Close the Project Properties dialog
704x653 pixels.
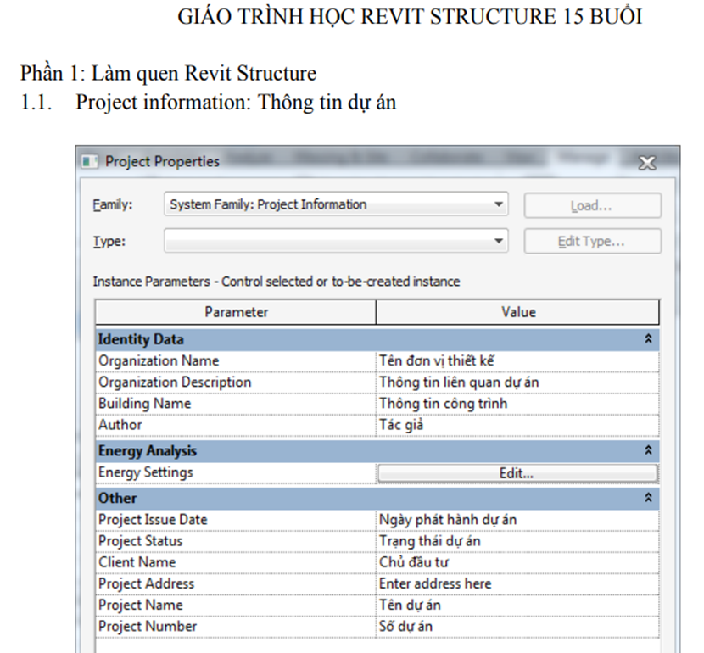click(647, 163)
